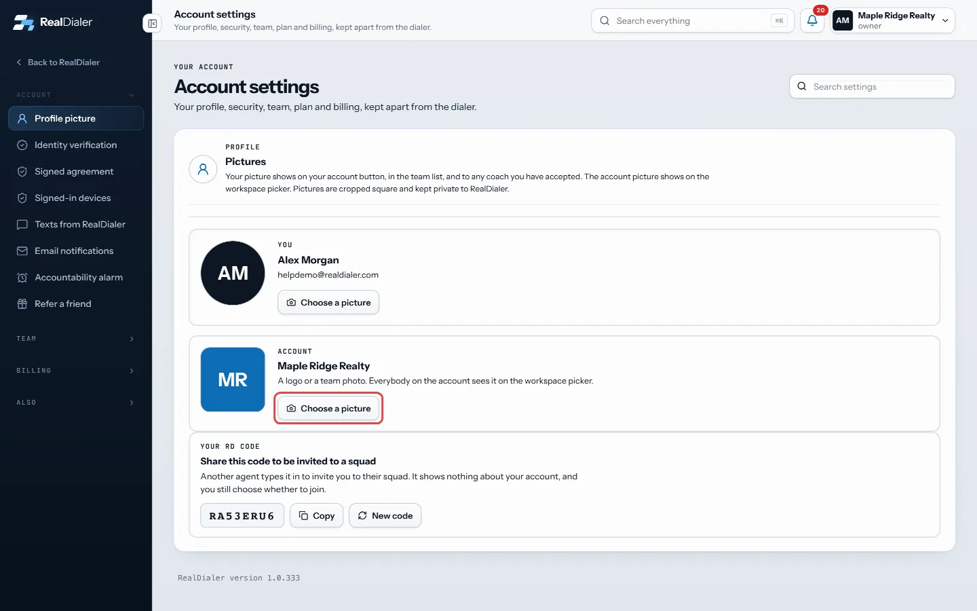Image resolution: width=977 pixels, height=611 pixels.
Task: Generate a New code
Action: point(385,516)
